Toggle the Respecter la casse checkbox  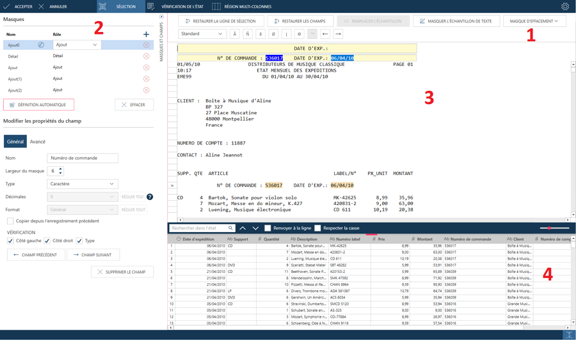(317, 228)
